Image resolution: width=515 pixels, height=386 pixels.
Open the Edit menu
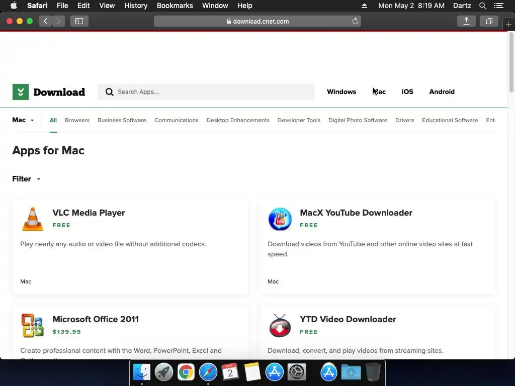[x=83, y=6]
